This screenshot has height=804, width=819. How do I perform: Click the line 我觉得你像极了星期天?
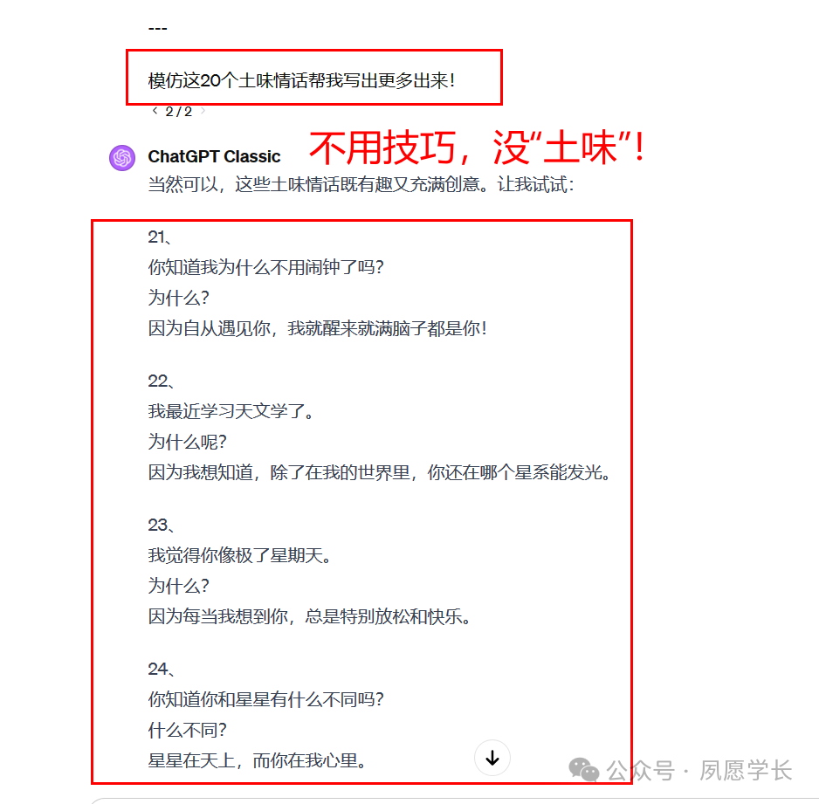tap(240, 555)
